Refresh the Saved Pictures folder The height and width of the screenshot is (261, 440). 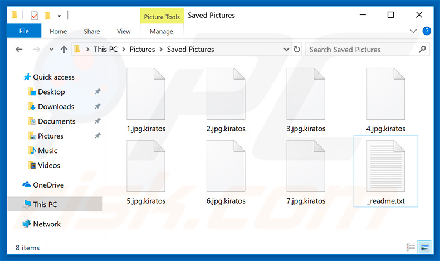pyautogui.click(x=296, y=50)
